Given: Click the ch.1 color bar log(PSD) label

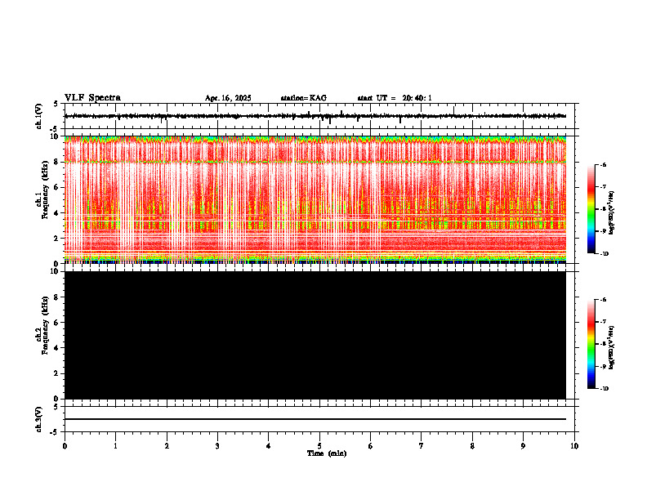Looking at the screenshot, I should (612, 213).
